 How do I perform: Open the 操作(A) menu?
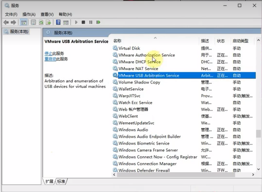pos(29,14)
